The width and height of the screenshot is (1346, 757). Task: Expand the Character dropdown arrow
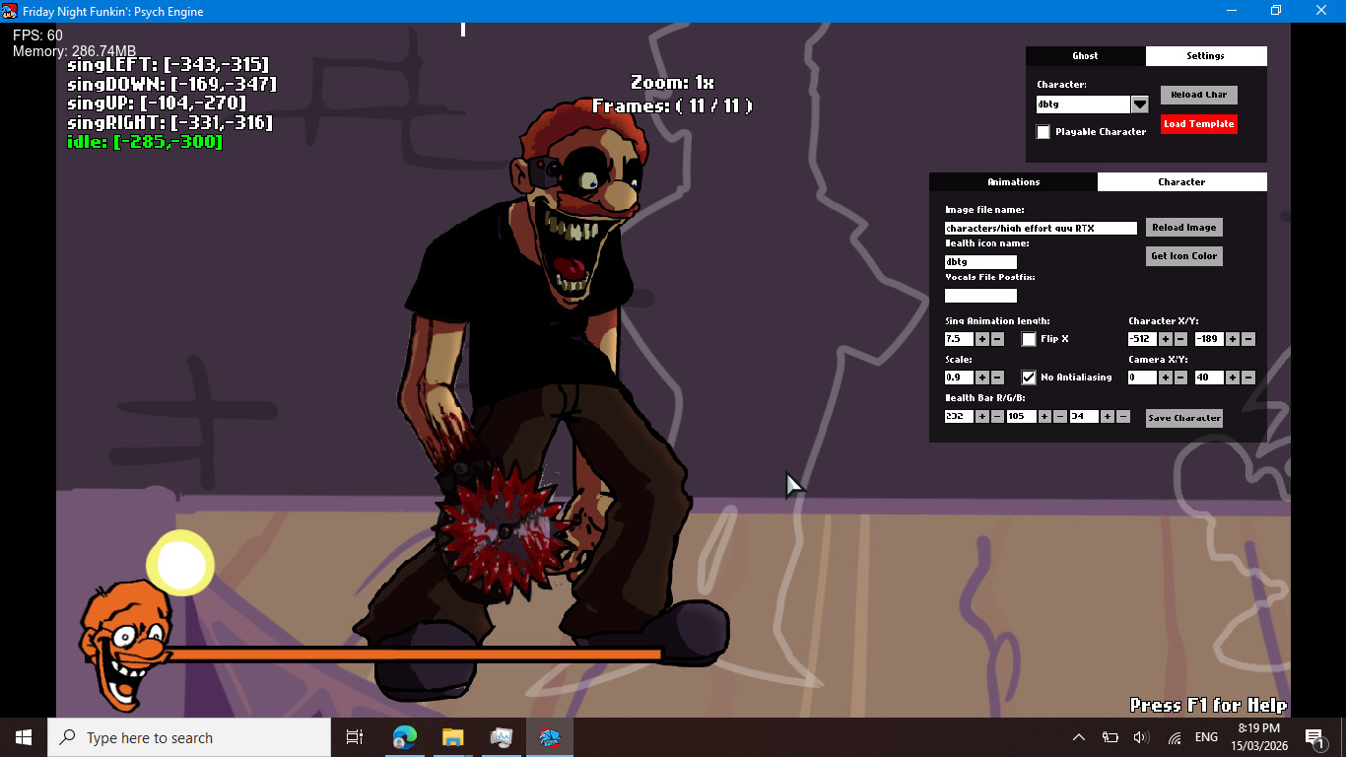tap(1140, 104)
